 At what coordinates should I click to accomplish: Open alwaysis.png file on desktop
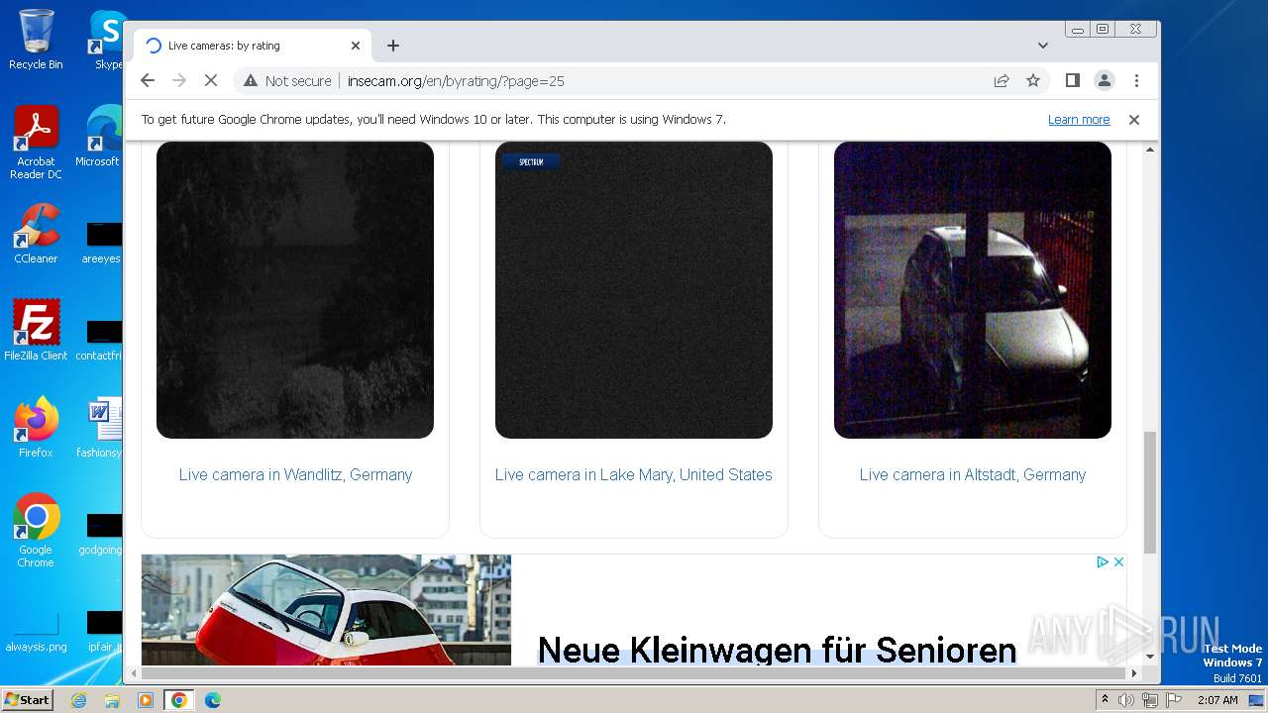[36, 630]
